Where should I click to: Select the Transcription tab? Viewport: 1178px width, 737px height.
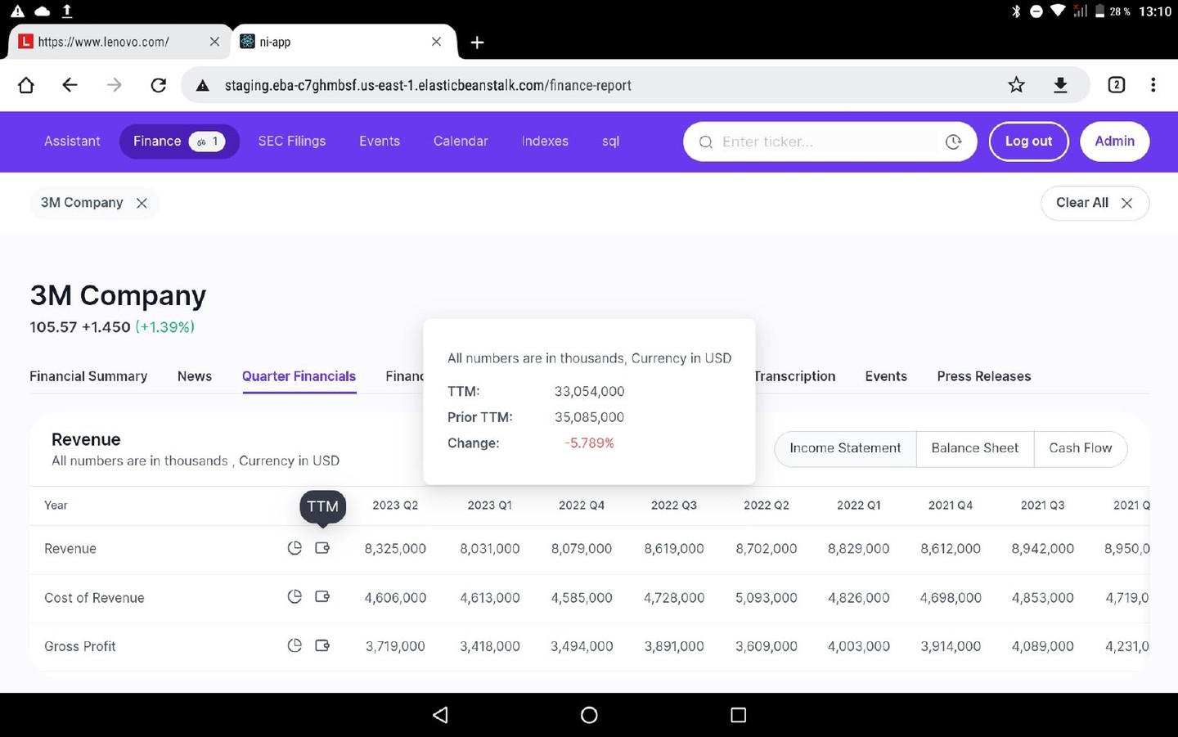tap(794, 376)
